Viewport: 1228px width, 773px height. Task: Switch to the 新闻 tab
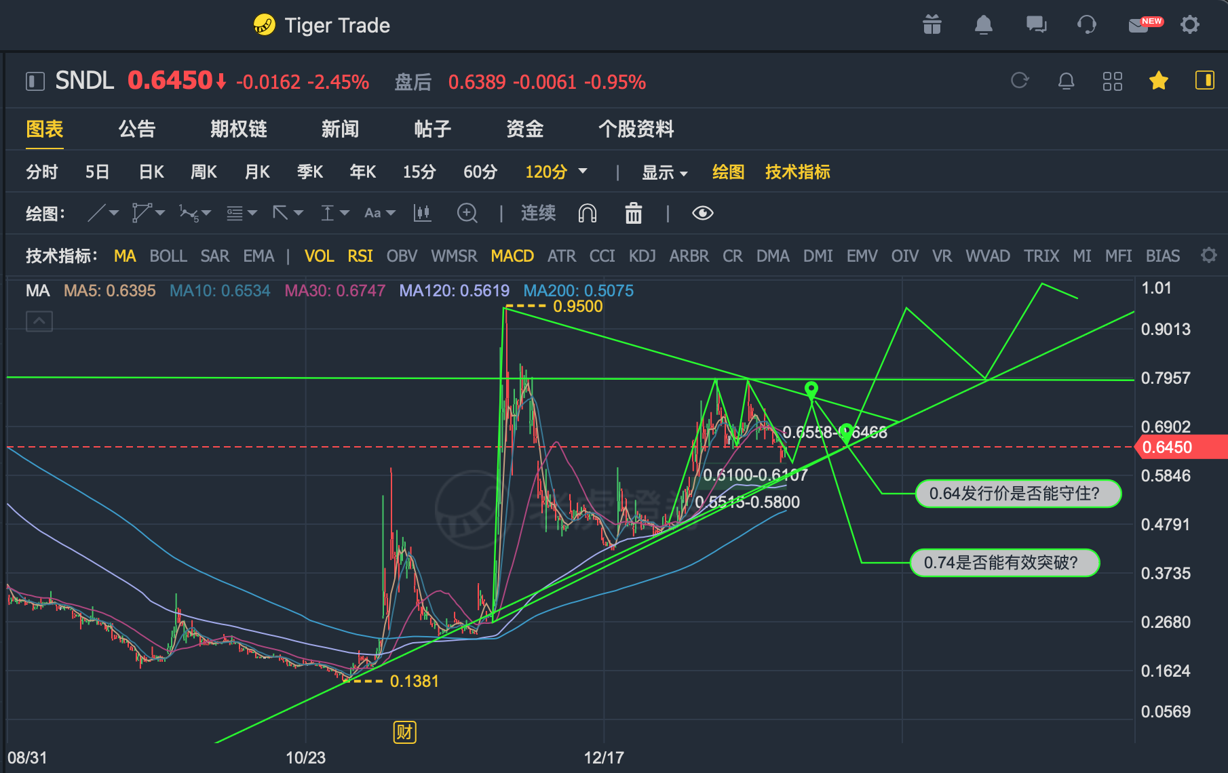pos(340,129)
